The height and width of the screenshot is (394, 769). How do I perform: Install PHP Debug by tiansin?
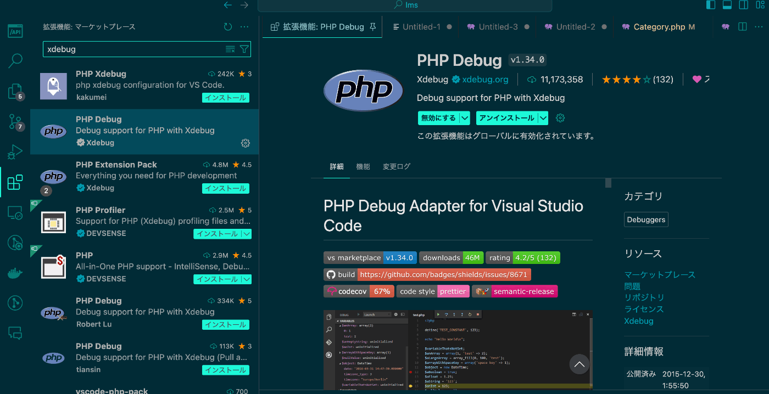225,370
